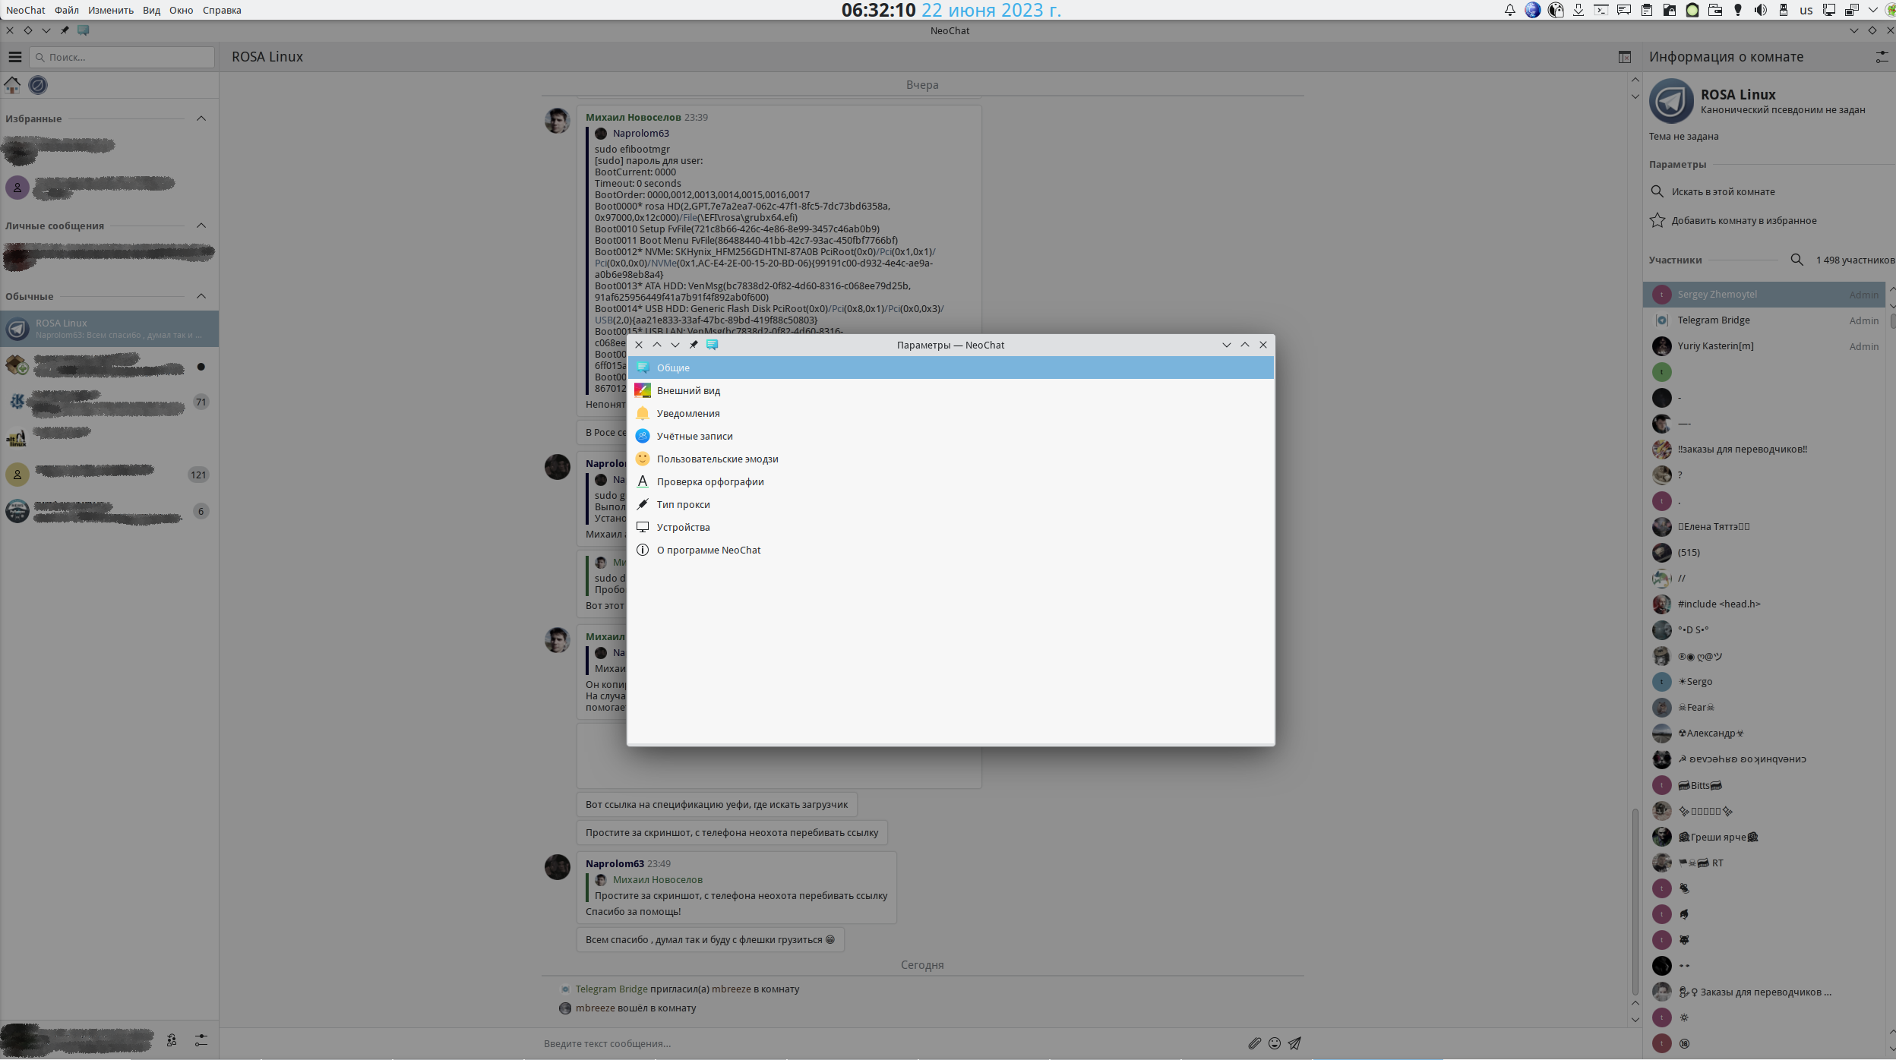Open the Файл menu
The height and width of the screenshot is (1060, 1896).
coord(66,10)
